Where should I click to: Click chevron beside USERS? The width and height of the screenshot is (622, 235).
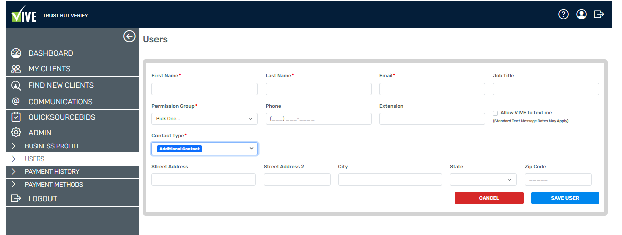pyautogui.click(x=13, y=159)
